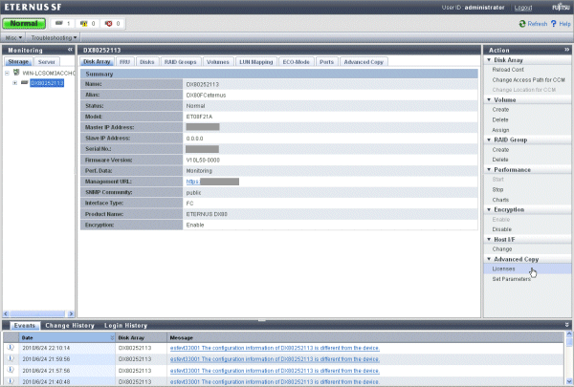Viewport: 574px width, 387px height.
Task: Click the Events table vertical scrollbar
Action: [x=569, y=357]
